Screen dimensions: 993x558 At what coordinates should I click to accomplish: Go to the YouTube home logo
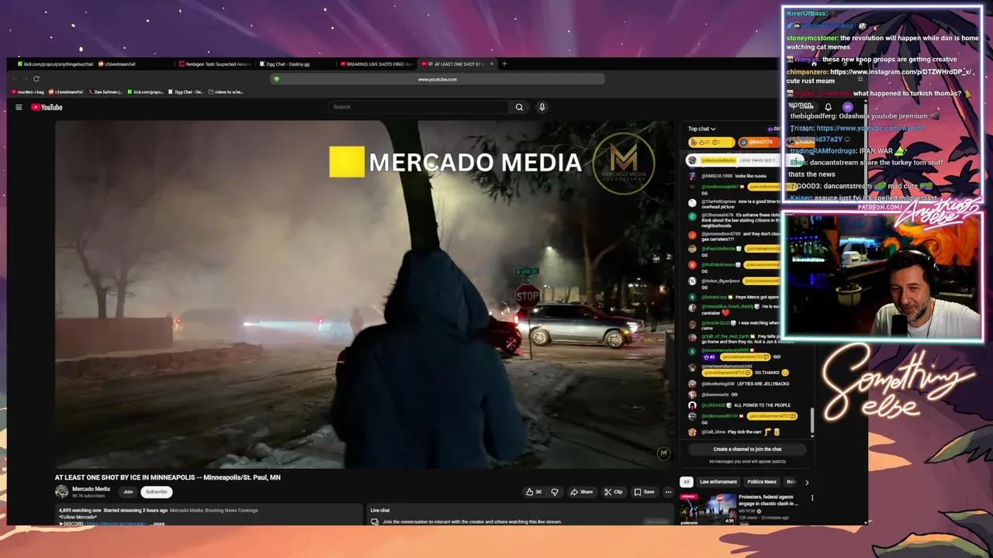click(x=47, y=107)
